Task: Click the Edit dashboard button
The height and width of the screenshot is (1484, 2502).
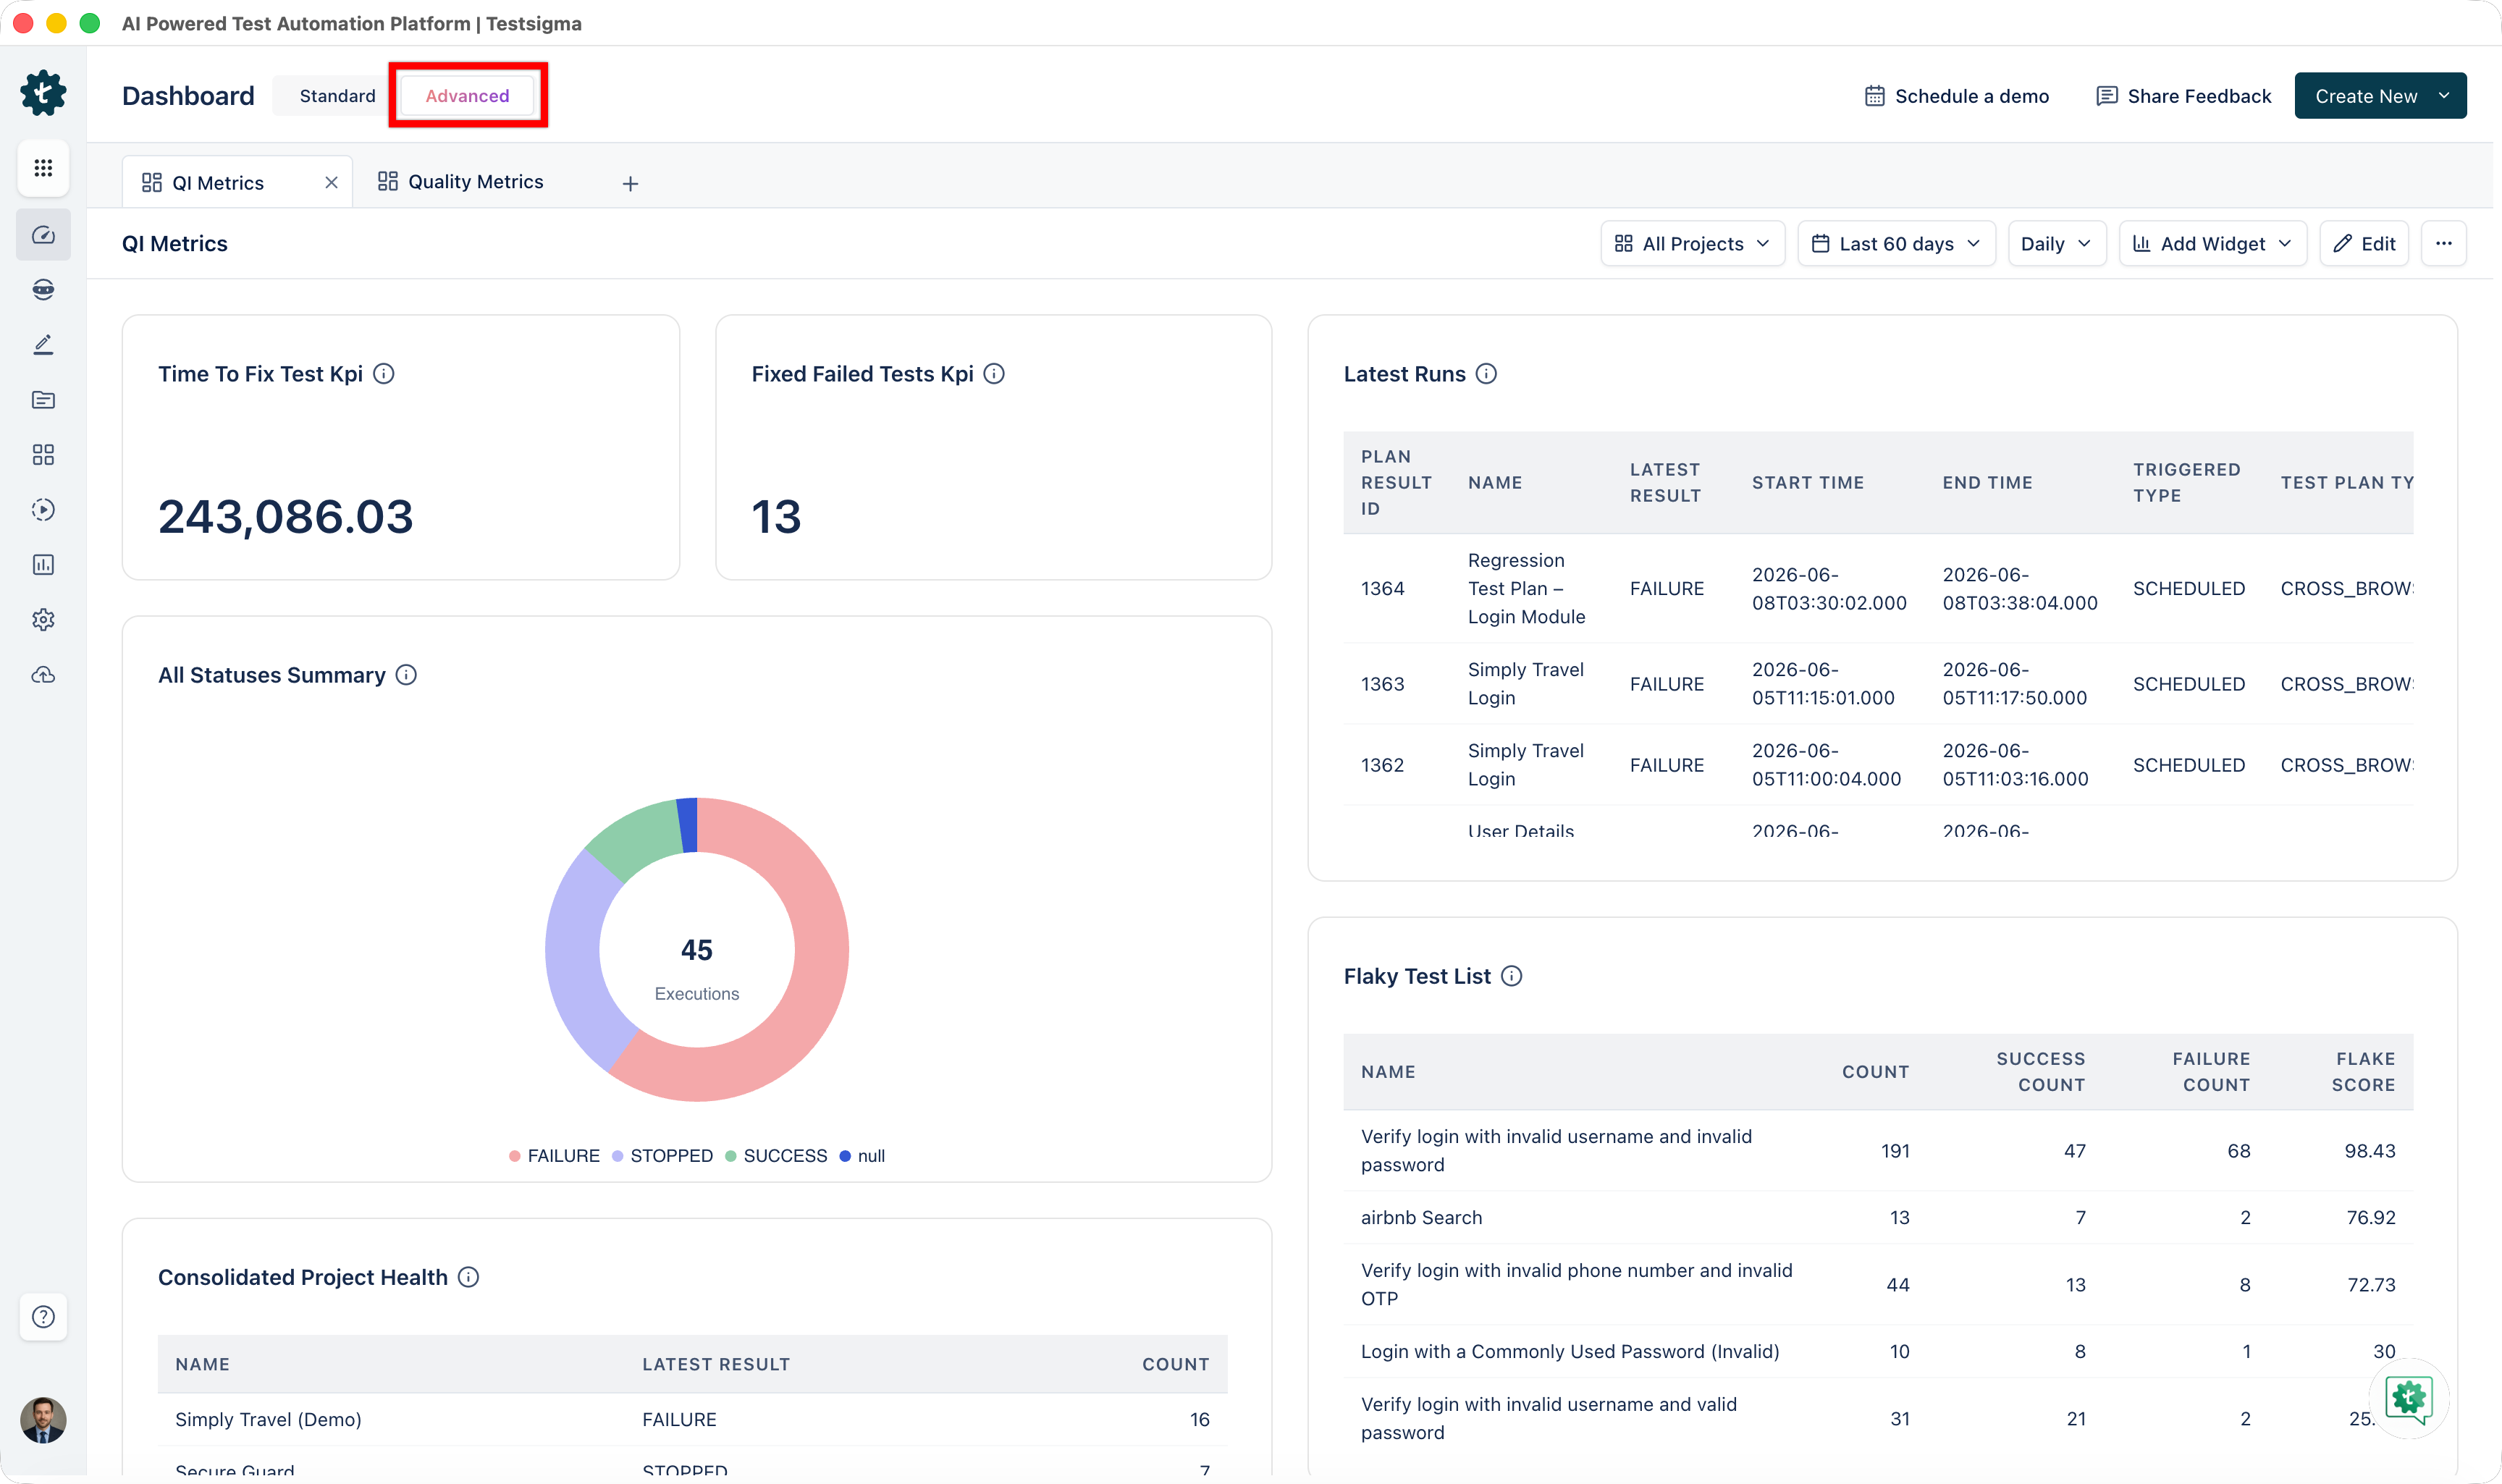Action: point(2364,244)
